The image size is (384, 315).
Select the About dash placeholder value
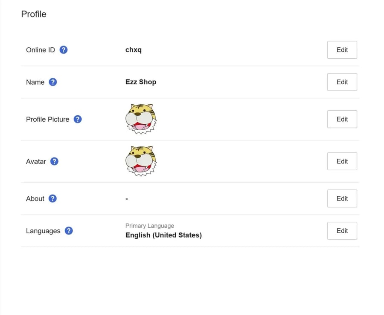click(x=127, y=199)
